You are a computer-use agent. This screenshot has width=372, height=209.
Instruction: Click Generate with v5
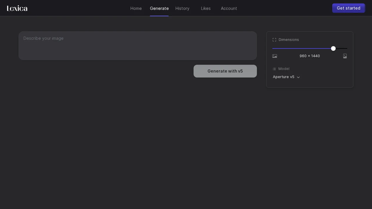coord(225,71)
